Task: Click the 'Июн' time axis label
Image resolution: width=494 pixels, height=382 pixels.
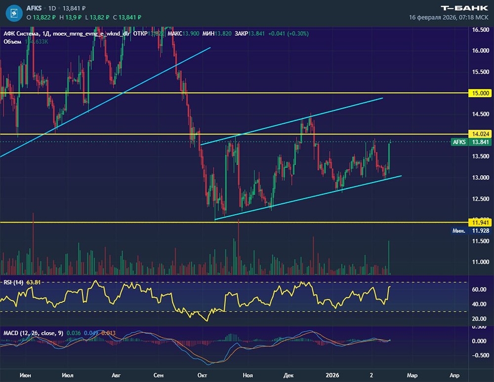Action: pos(25,375)
